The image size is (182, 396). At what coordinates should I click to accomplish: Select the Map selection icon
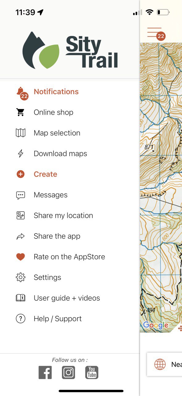(21, 133)
